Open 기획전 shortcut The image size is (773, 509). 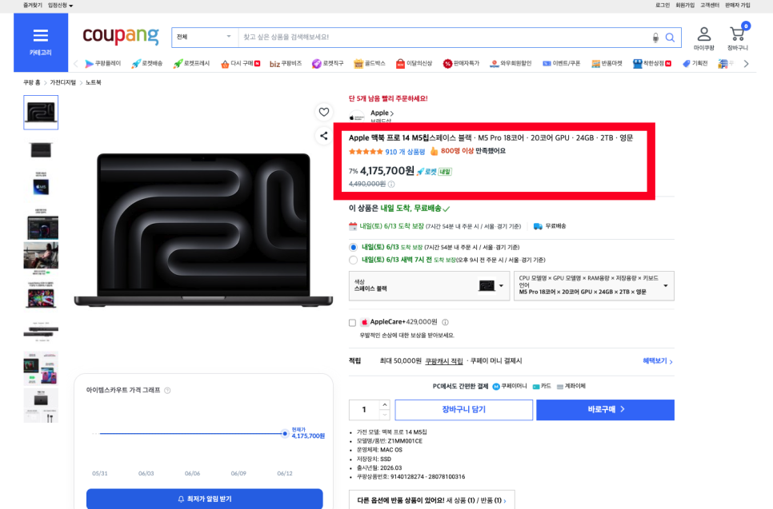pyautogui.click(x=695, y=63)
